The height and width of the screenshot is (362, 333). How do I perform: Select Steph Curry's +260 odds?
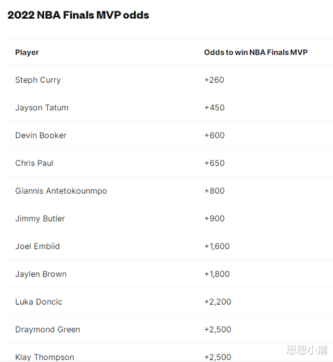point(214,80)
